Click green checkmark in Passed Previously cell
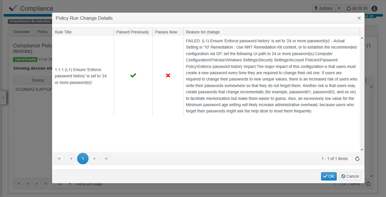This screenshot has width=386, height=197. 133,76
